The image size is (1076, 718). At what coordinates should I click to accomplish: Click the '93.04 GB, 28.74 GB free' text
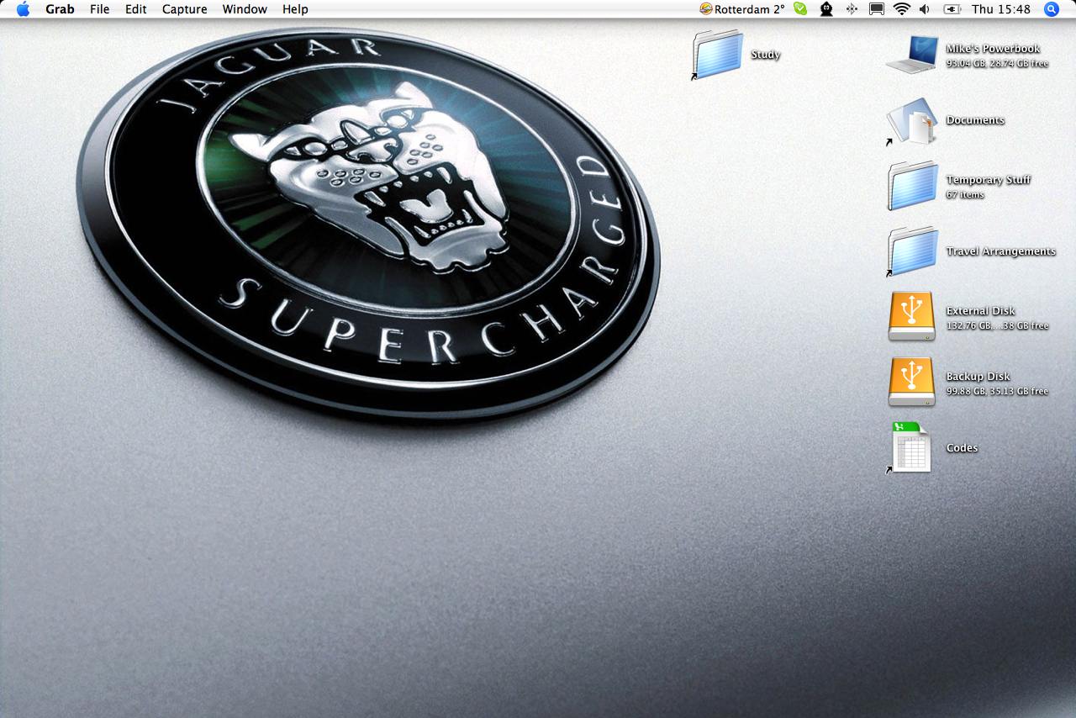(997, 64)
